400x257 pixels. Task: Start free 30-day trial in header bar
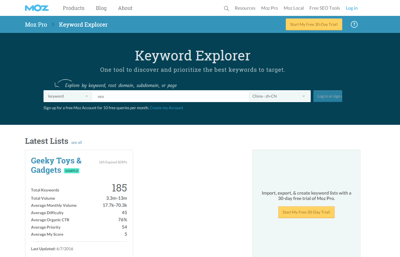click(x=314, y=24)
